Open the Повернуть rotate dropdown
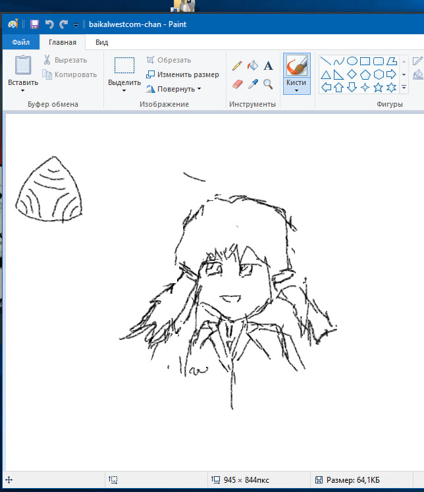Screen dimensions: 424x492 pos(173,89)
